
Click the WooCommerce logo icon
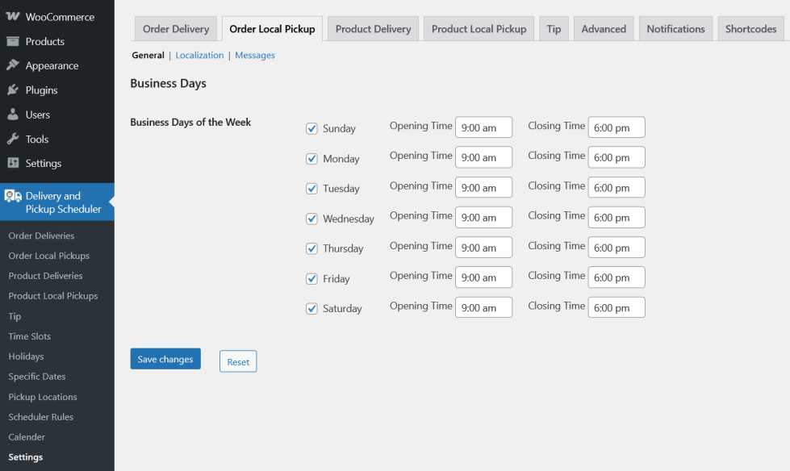tap(13, 17)
